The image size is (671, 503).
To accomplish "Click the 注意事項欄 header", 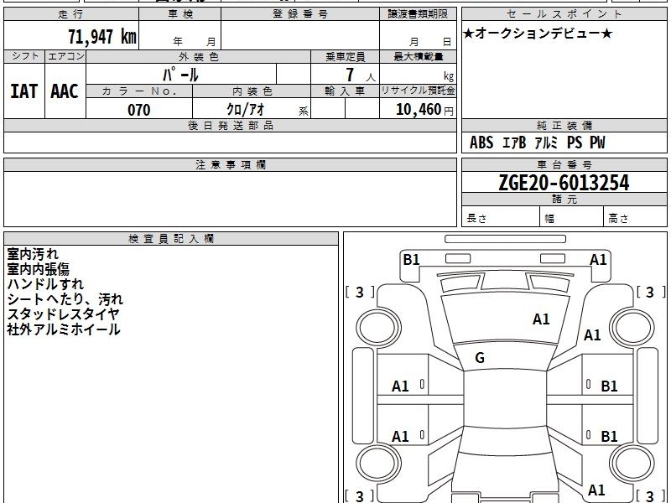I will [x=230, y=164].
